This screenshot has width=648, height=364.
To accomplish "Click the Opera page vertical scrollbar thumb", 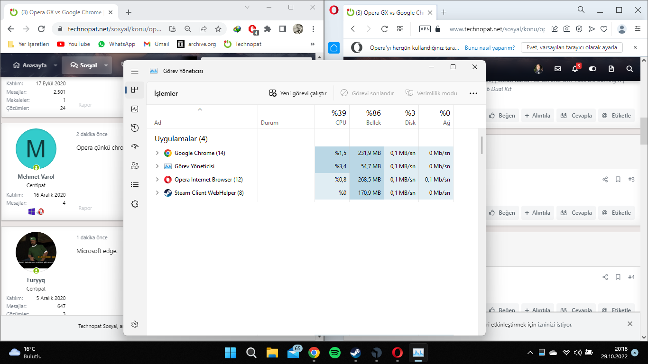I will (x=644, y=130).
